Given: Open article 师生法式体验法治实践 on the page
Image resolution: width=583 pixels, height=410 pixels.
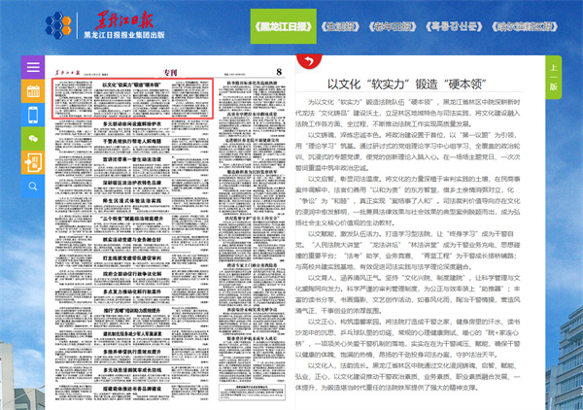Looking at the screenshot, I should (x=131, y=200).
